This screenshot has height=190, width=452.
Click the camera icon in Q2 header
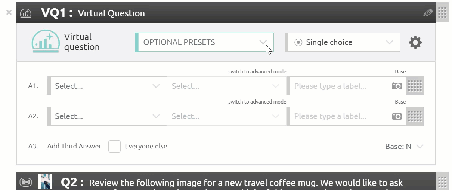coord(25,182)
